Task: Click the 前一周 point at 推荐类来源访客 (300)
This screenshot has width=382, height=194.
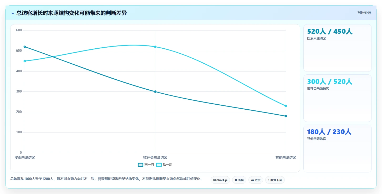Action: coord(155,91)
